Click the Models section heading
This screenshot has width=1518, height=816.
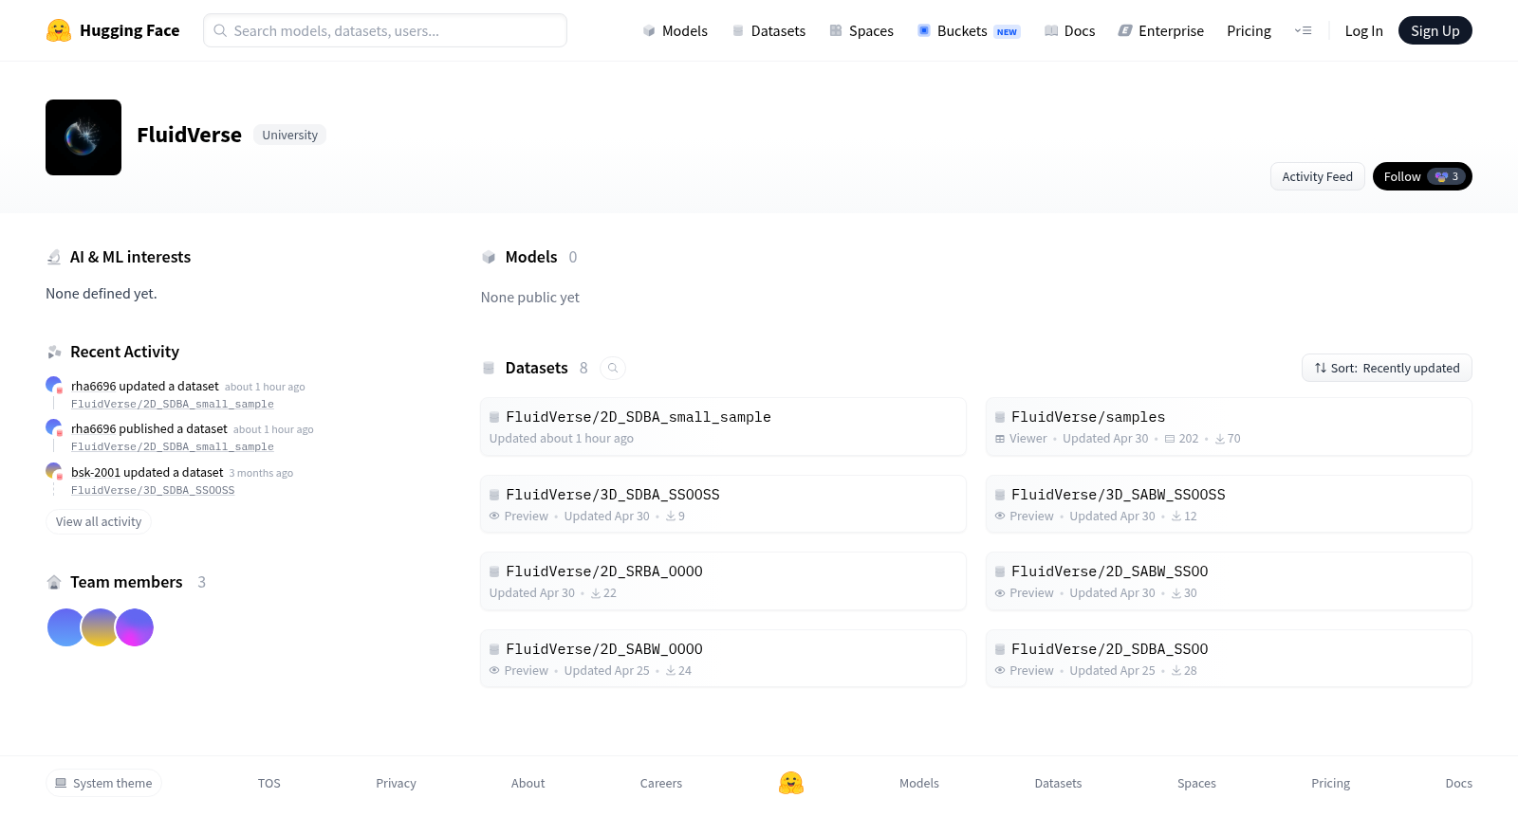click(531, 257)
